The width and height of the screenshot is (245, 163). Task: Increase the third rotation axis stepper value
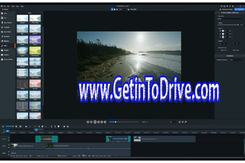pos(232,36)
